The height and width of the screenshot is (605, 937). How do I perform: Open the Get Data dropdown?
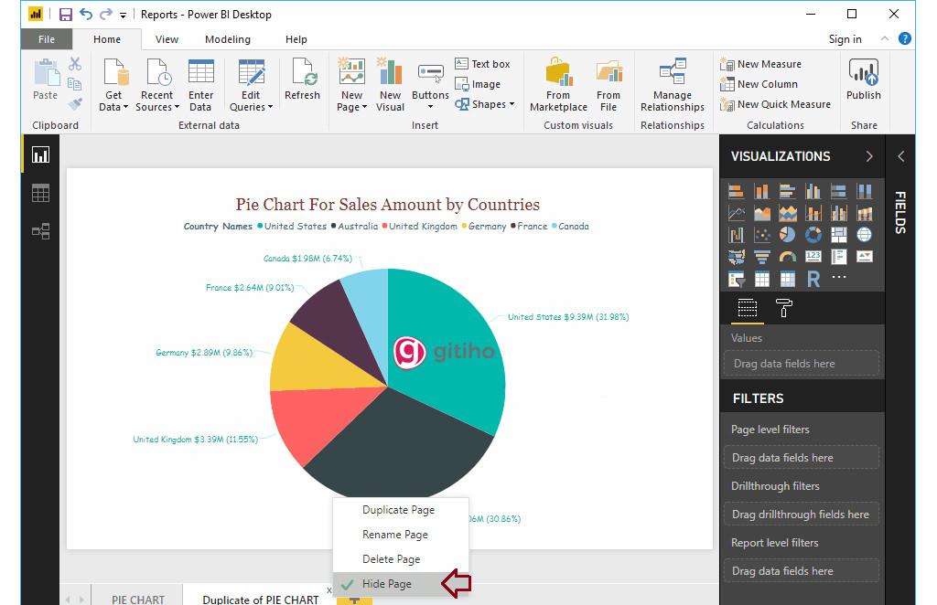click(x=113, y=85)
